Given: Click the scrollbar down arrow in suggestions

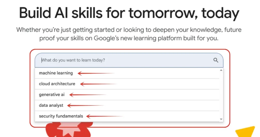Looking at the screenshot, I should (x=221, y=119).
